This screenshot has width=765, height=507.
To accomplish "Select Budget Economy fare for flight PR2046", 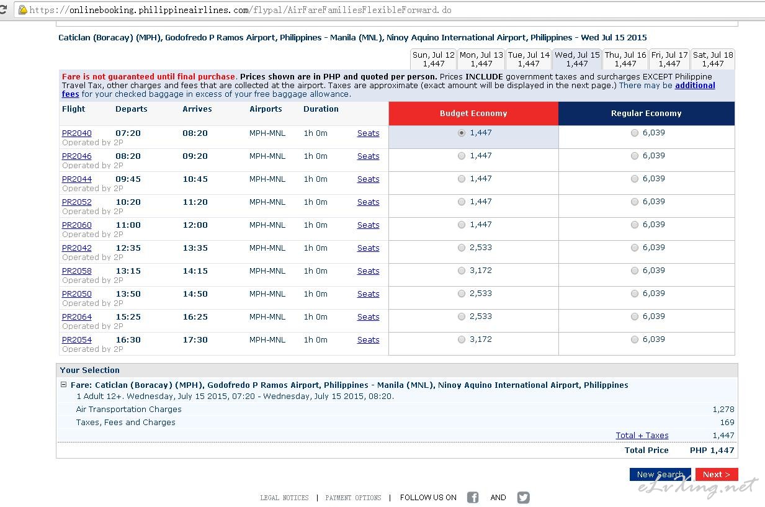I will click(x=462, y=156).
